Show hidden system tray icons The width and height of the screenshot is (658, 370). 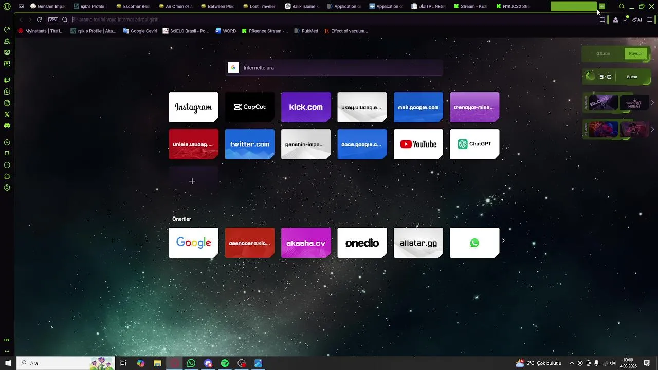572,363
